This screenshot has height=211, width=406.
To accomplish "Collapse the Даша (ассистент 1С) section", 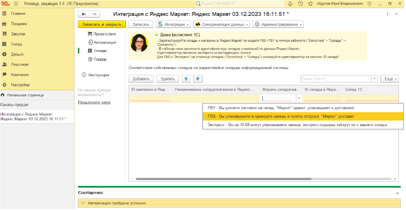I will pyautogui.click(x=156, y=35).
